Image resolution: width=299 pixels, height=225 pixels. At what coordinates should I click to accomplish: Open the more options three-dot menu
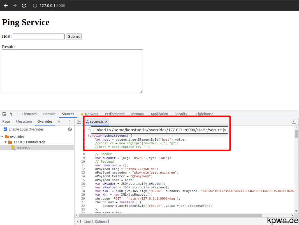click(70, 122)
